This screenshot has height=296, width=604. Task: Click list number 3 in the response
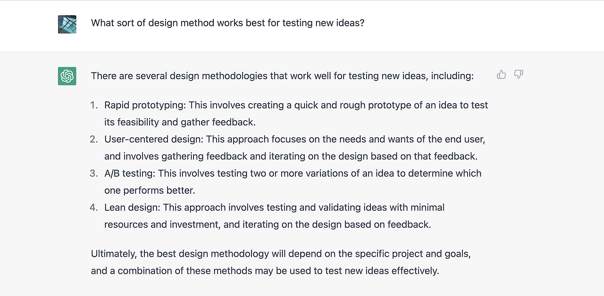(94, 173)
